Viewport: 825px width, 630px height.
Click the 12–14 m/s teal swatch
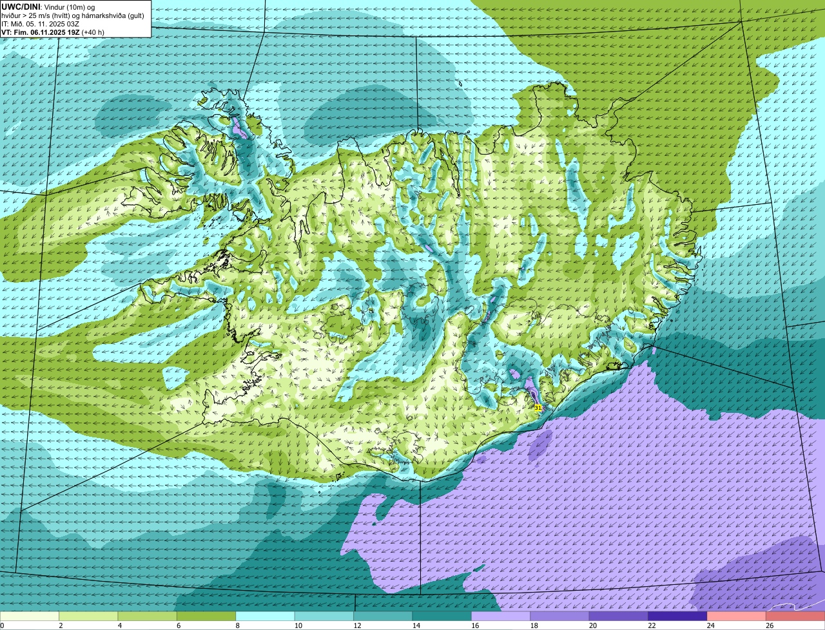(383, 616)
